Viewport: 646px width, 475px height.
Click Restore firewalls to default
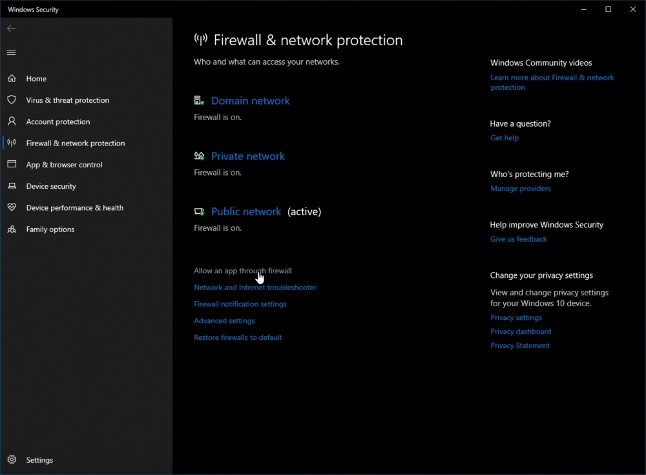pos(238,337)
